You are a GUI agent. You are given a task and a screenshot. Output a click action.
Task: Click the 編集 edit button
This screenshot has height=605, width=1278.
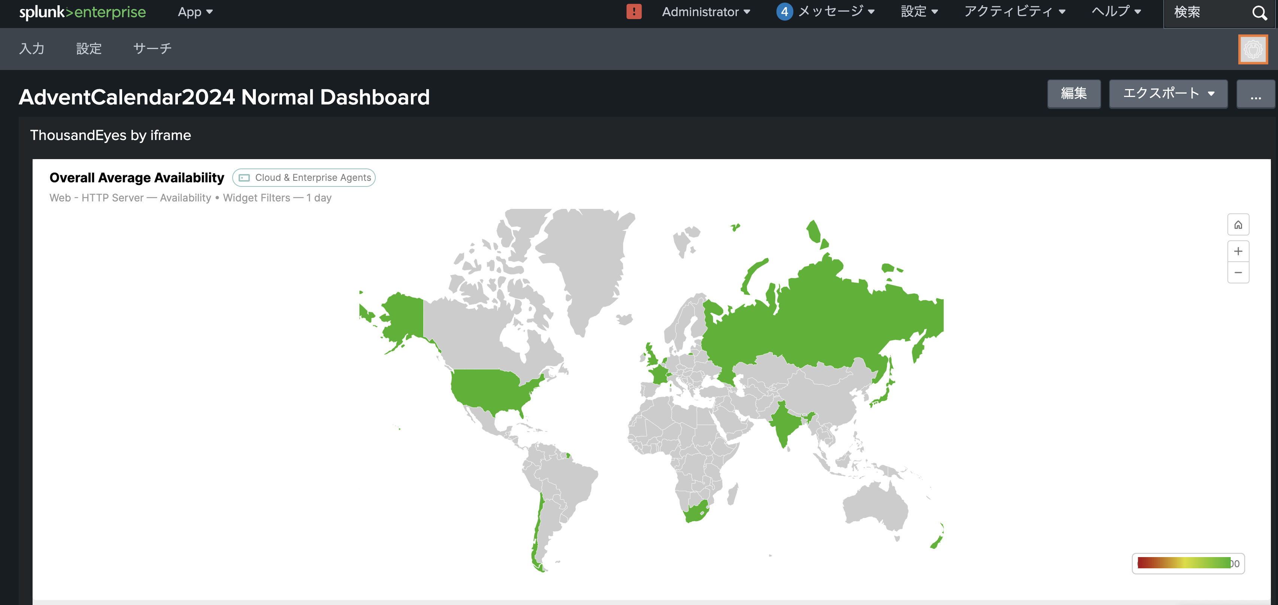(1073, 94)
